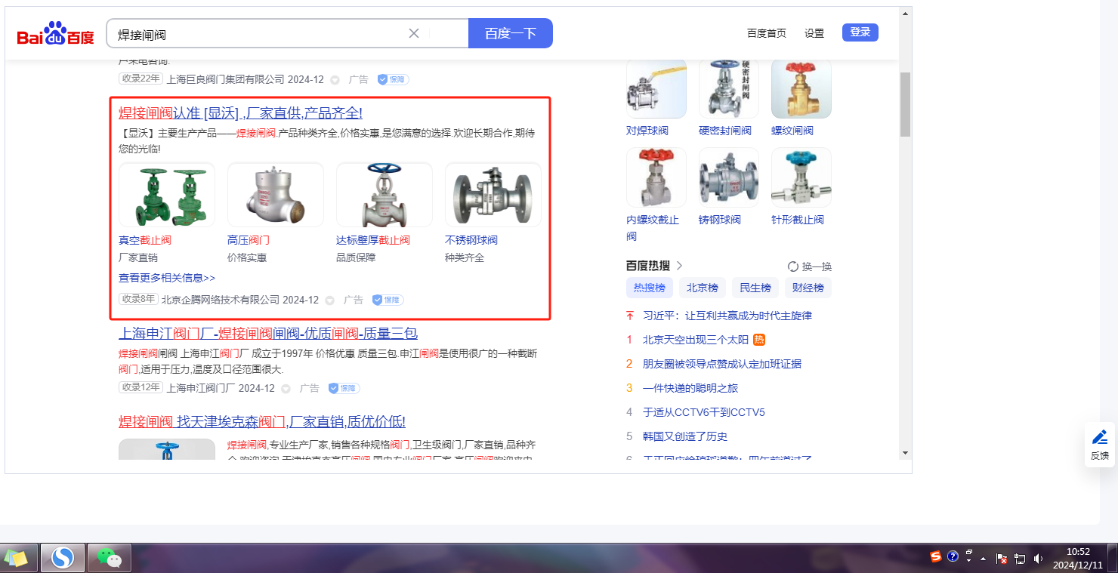Click 保障 shield badge for 北京企腾网络技术有限公司
This screenshot has width=1118, height=573.
[388, 300]
